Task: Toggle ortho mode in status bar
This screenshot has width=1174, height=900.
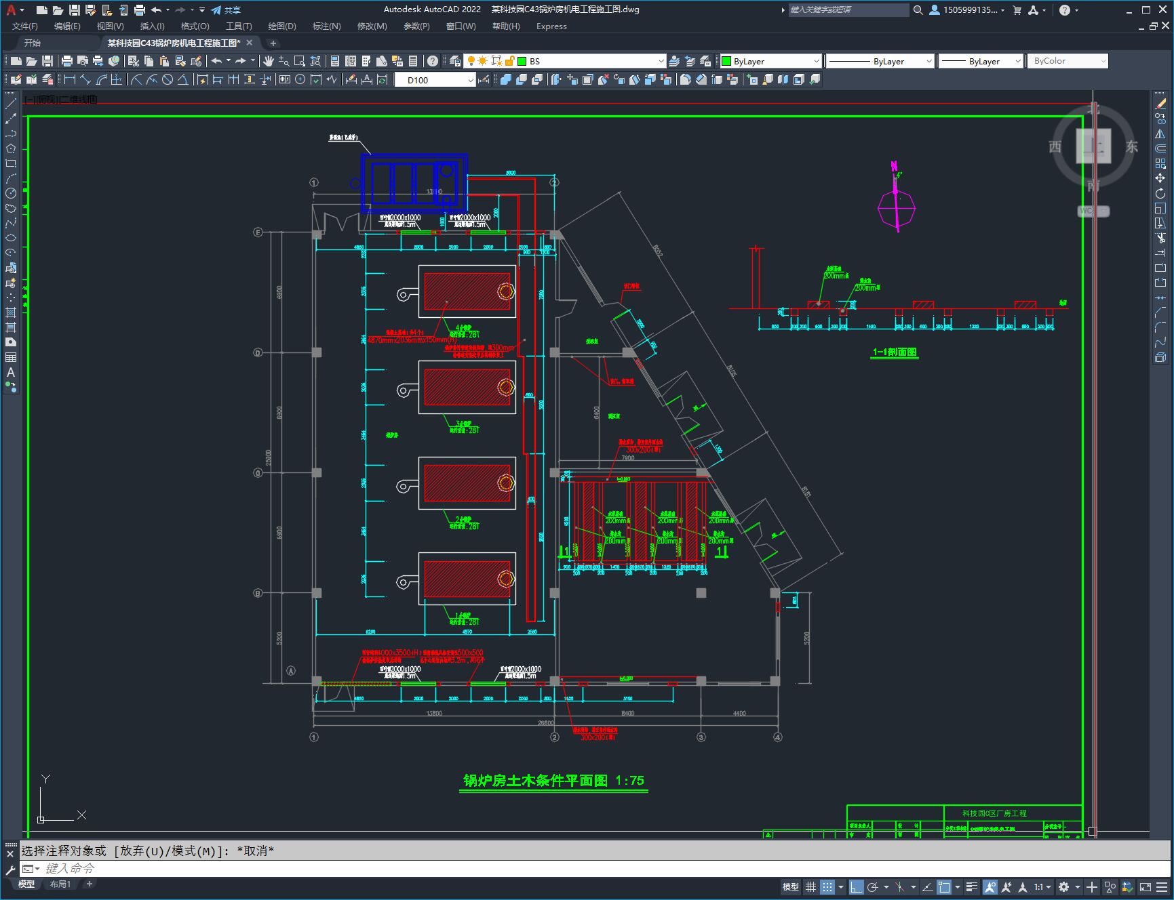Action: click(857, 886)
